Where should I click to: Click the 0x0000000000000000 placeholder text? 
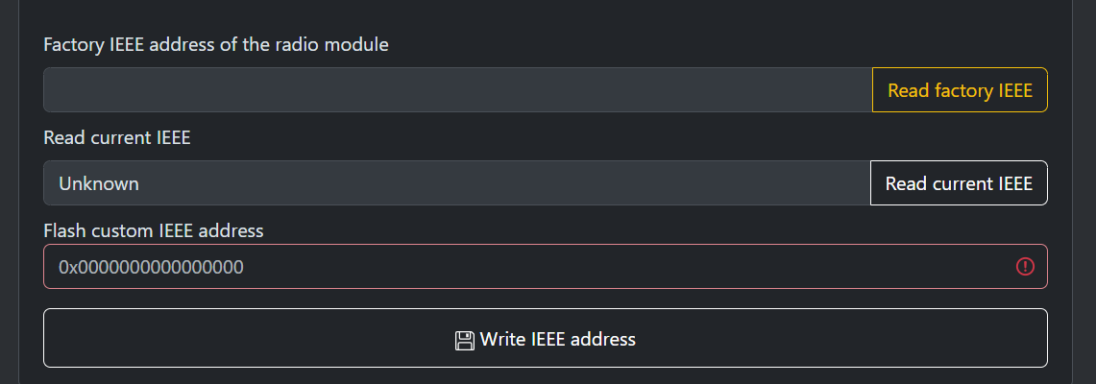(x=151, y=267)
